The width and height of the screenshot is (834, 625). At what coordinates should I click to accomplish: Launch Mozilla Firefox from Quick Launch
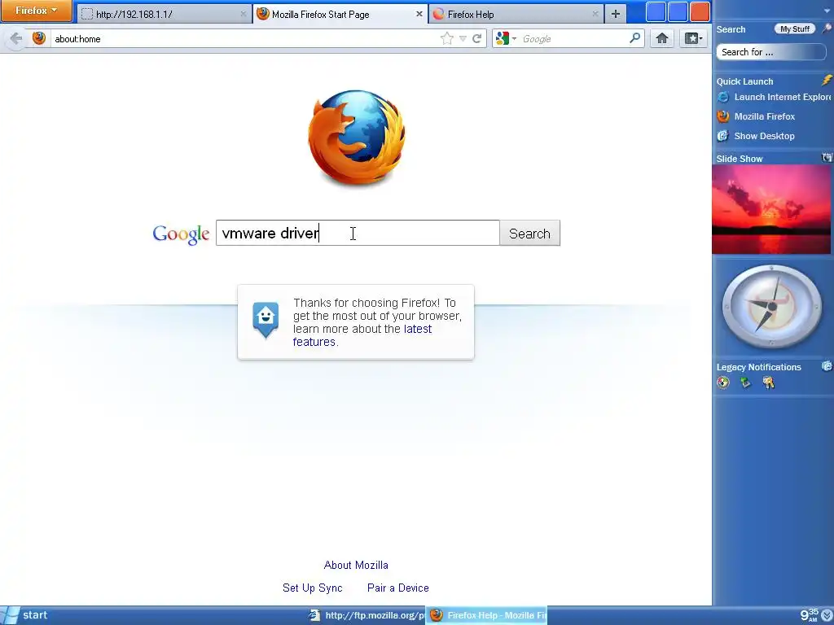pos(764,116)
